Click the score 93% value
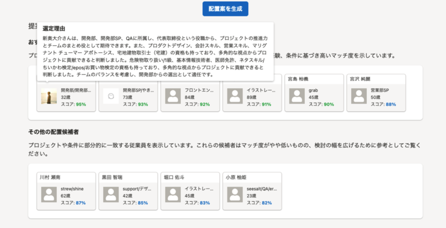This screenshot has height=228, width=446. pyautogui.click(x=143, y=104)
